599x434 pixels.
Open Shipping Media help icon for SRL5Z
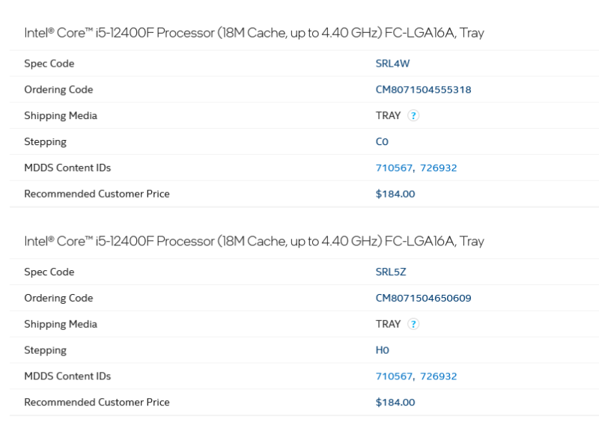click(413, 324)
